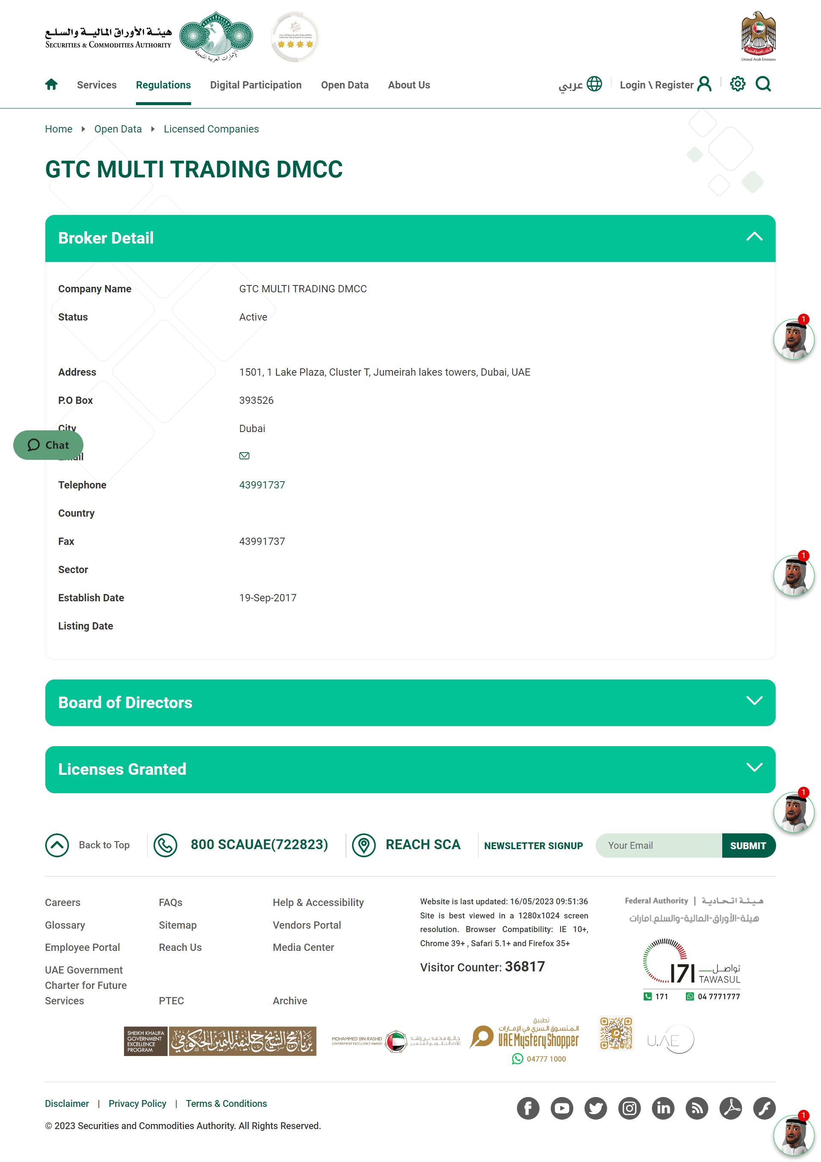Image resolution: width=821 pixels, height=1162 pixels.
Task: Open UAE Government Charter for Future Services
Action: [x=86, y=985]
